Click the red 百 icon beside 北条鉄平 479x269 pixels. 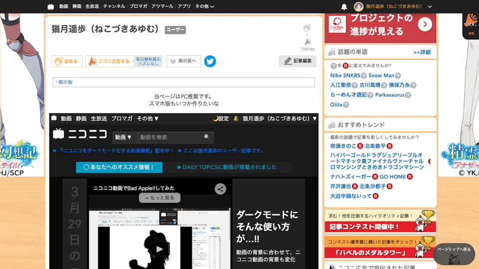[x=390, y=146]
